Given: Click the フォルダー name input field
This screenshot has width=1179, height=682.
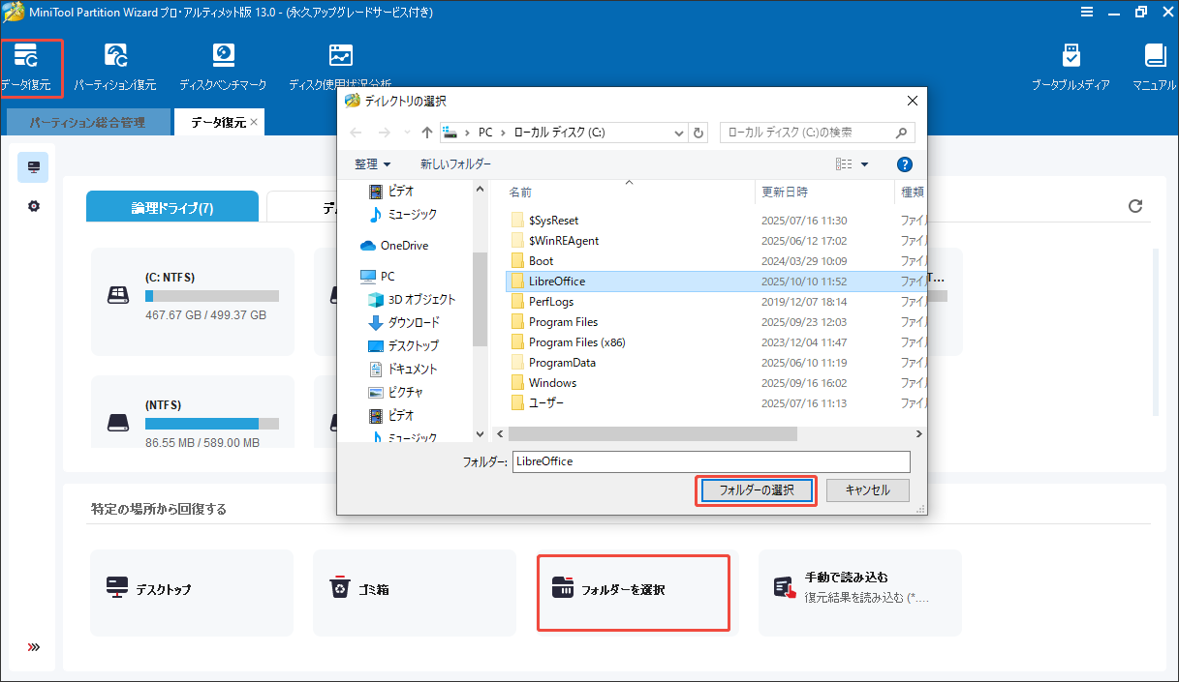Looking at the screenshot, I should [711, 461].
